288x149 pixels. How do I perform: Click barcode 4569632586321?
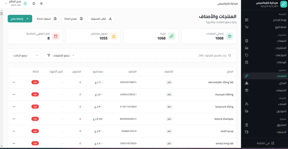coord(128,94)
